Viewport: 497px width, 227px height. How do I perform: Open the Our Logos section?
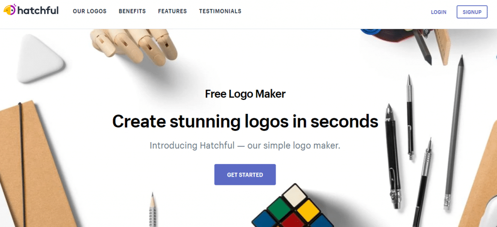pos(90,11)
